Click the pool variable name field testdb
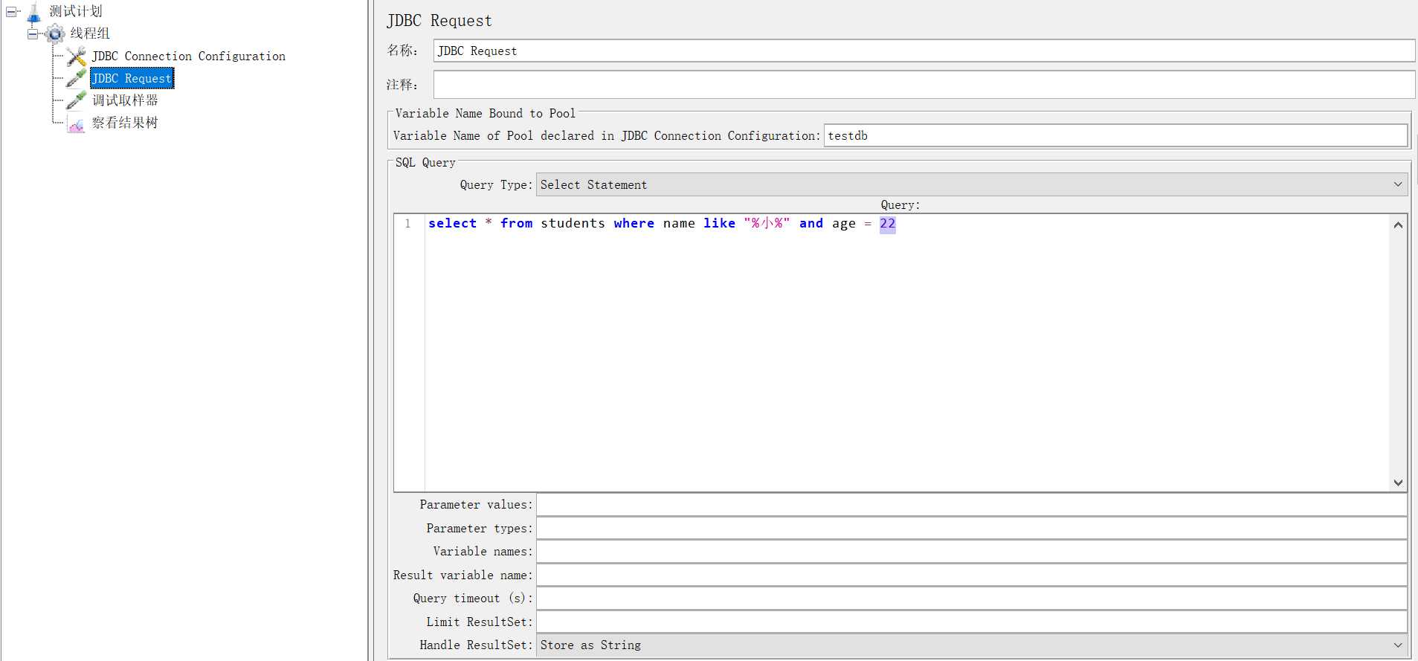This screenshot has width=1418, height=661. [1115, 135]
